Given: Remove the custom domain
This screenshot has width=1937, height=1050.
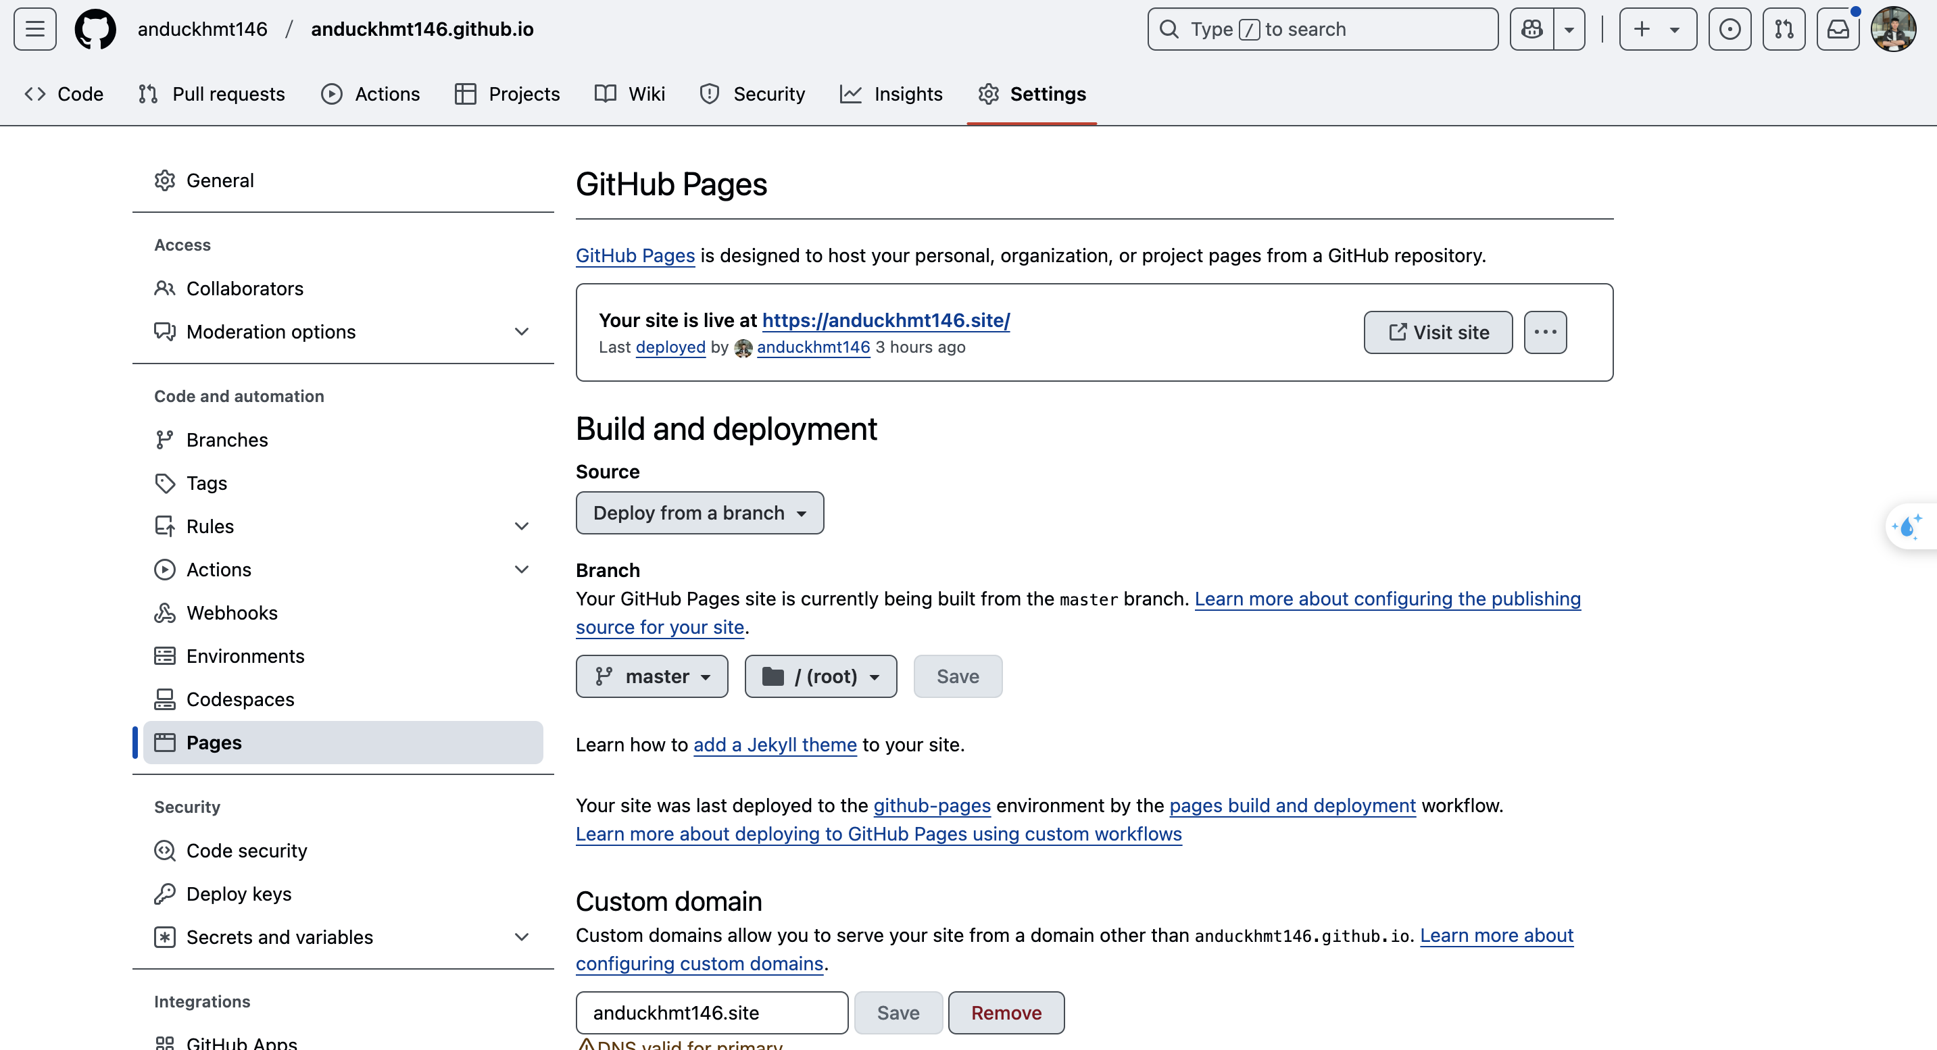Looking at the screenshot, I should [1006, 1012].
